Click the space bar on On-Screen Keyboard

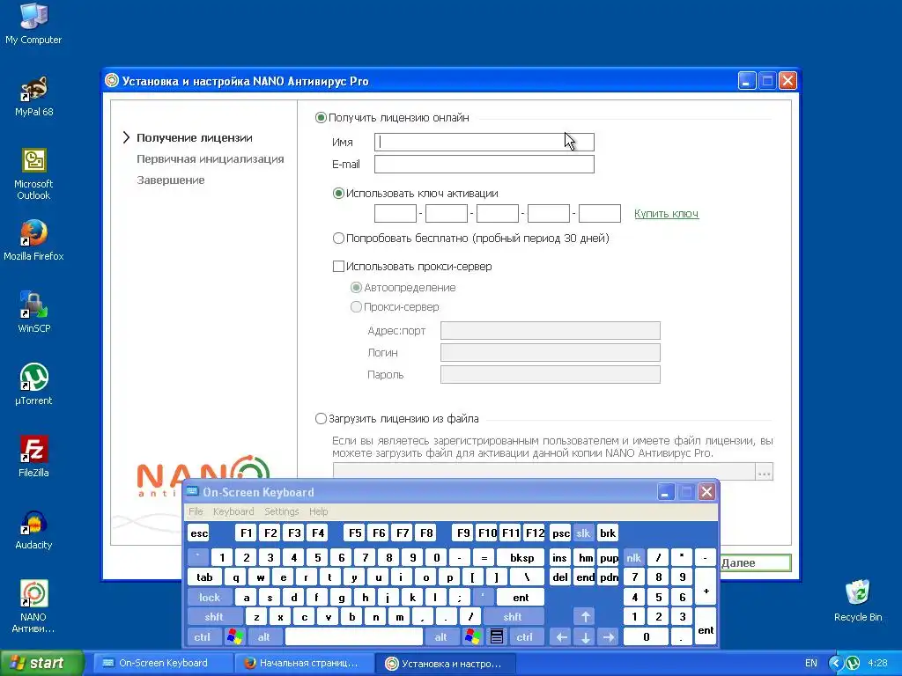354,637
